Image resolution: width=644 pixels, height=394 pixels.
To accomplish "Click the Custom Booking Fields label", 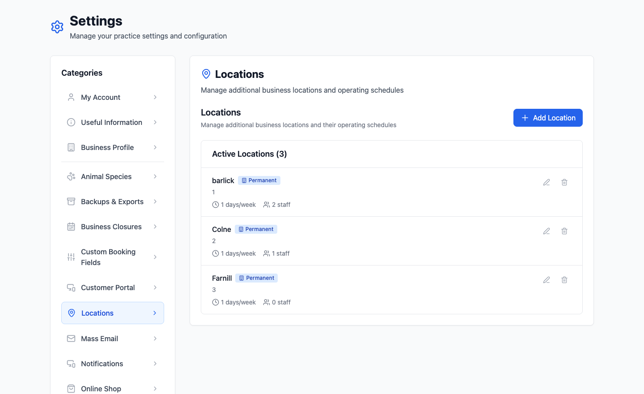I will tap(108, 257).
